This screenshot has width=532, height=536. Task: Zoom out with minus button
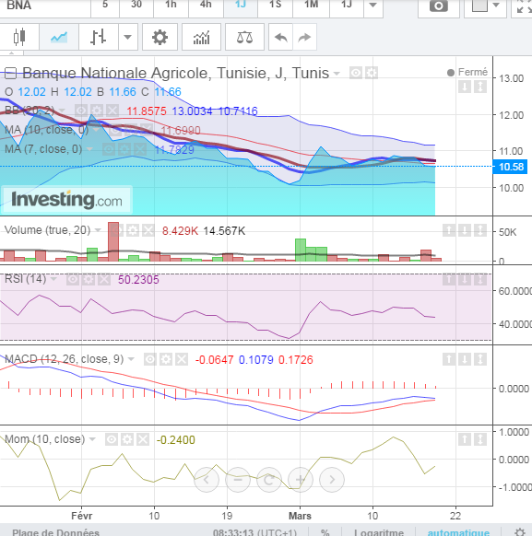[238, 480]
